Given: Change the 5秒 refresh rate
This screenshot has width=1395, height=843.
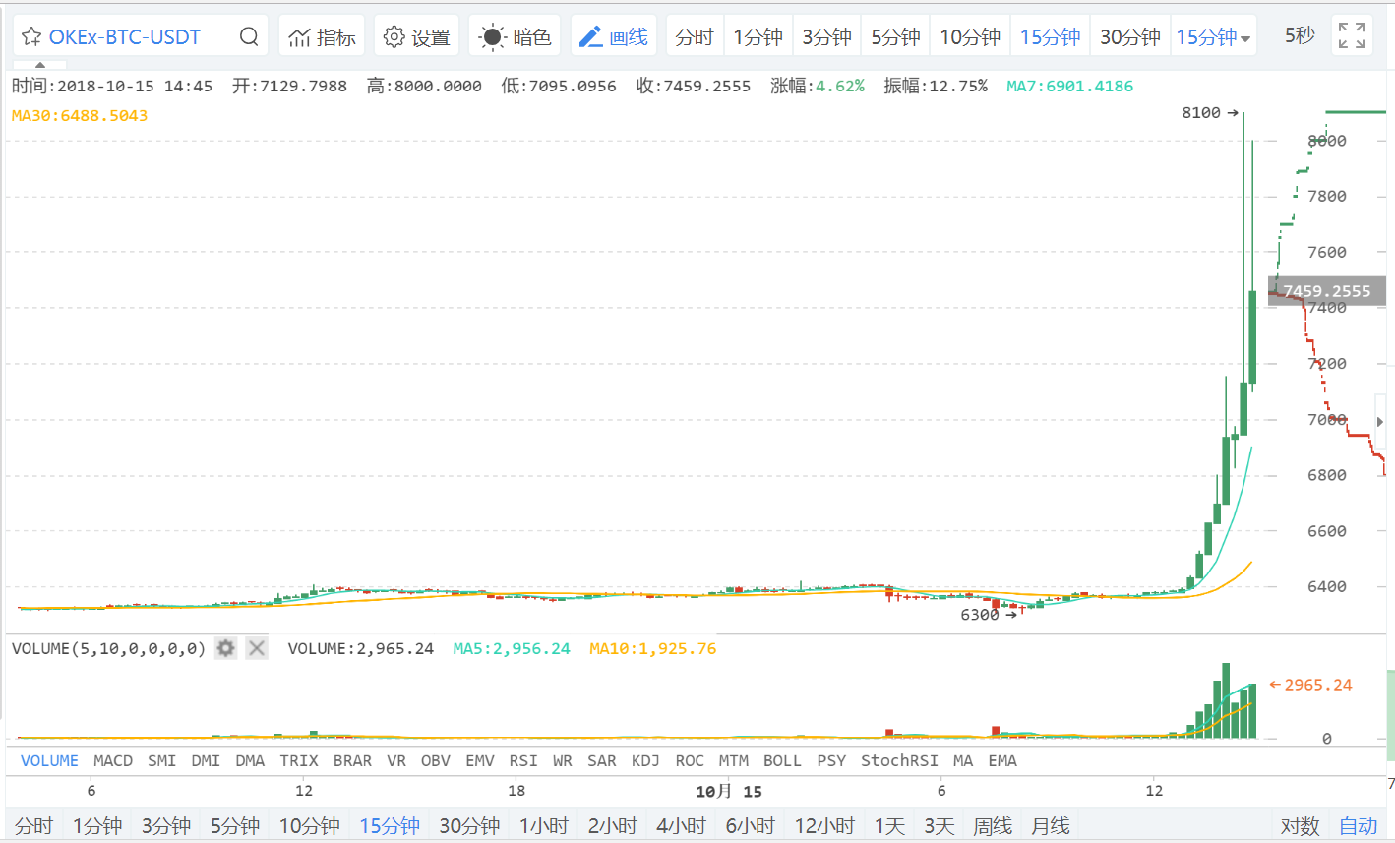Looking at the screenshot, I should pos(1299,36).
